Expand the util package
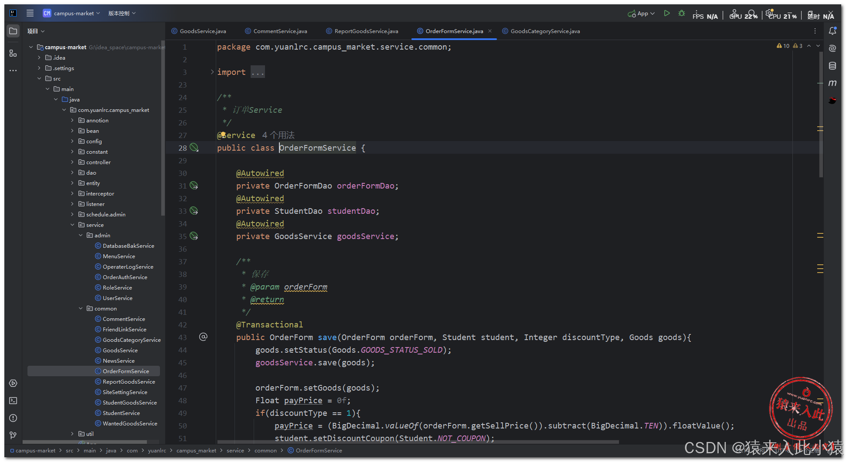This screenshot has width=846, height=462. [x=72, y=434]
